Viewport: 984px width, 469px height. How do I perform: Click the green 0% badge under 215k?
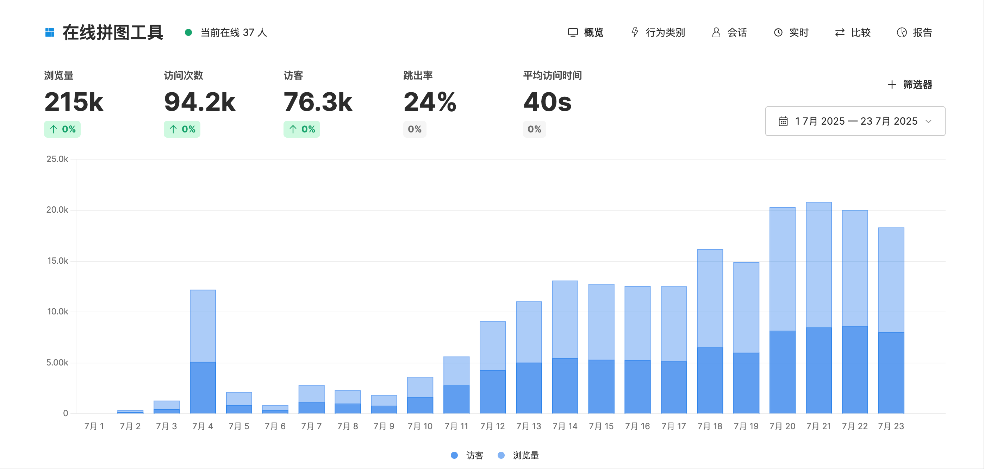(x=62, y=129)
